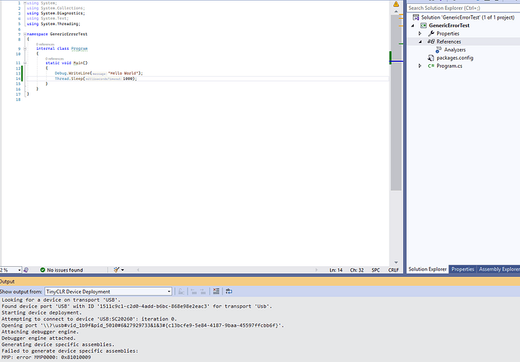
Task: Select Program.cs in Solution Explorer
Action: [x=449, y=66]
